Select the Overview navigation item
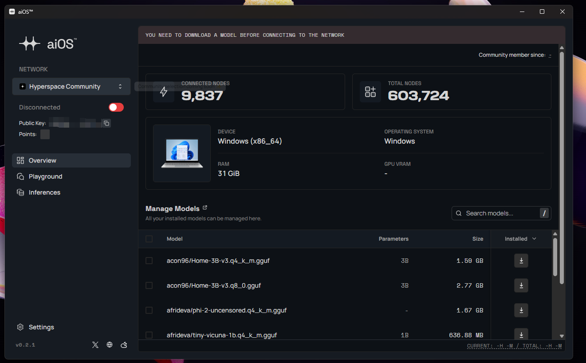Image resolution: width=586 pixels, height=363 pixels. 43,160
